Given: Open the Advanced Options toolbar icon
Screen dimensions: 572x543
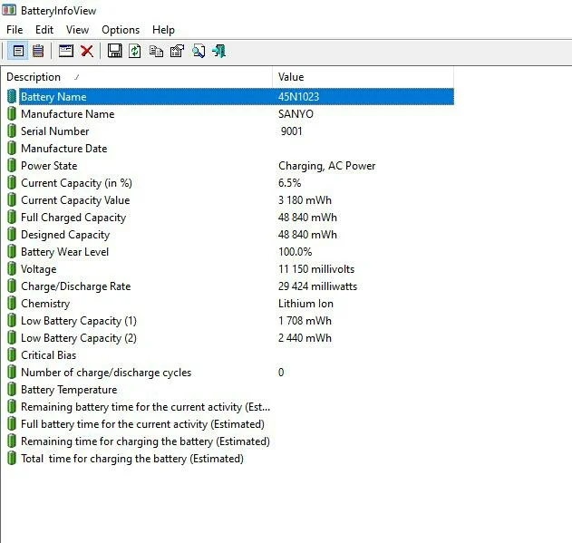Looking at the screenshot, I should click(177, 51).
